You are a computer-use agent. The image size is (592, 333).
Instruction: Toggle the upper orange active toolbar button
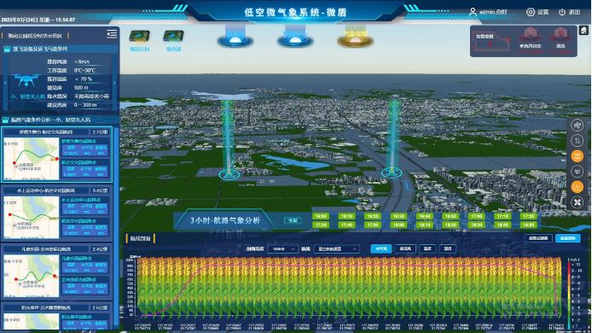(577, 155)
